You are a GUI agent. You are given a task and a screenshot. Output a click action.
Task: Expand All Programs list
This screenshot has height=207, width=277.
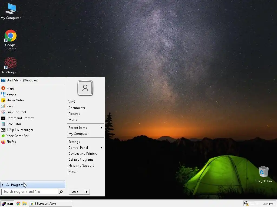[33, 185]
